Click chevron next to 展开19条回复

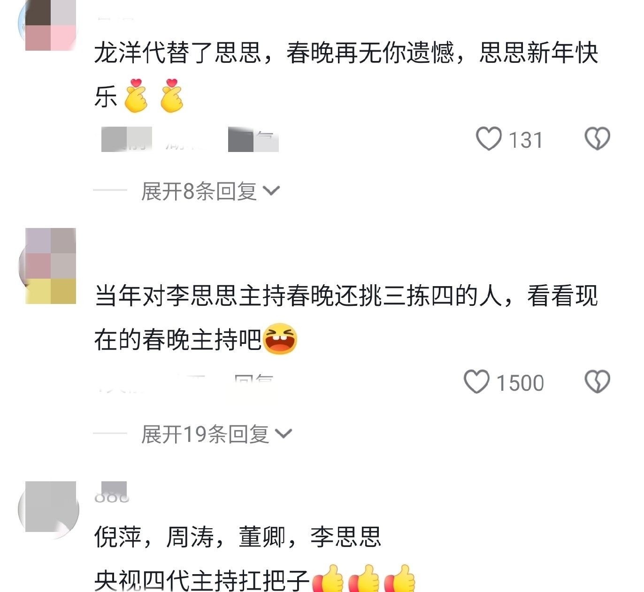(x=284, y=434)
